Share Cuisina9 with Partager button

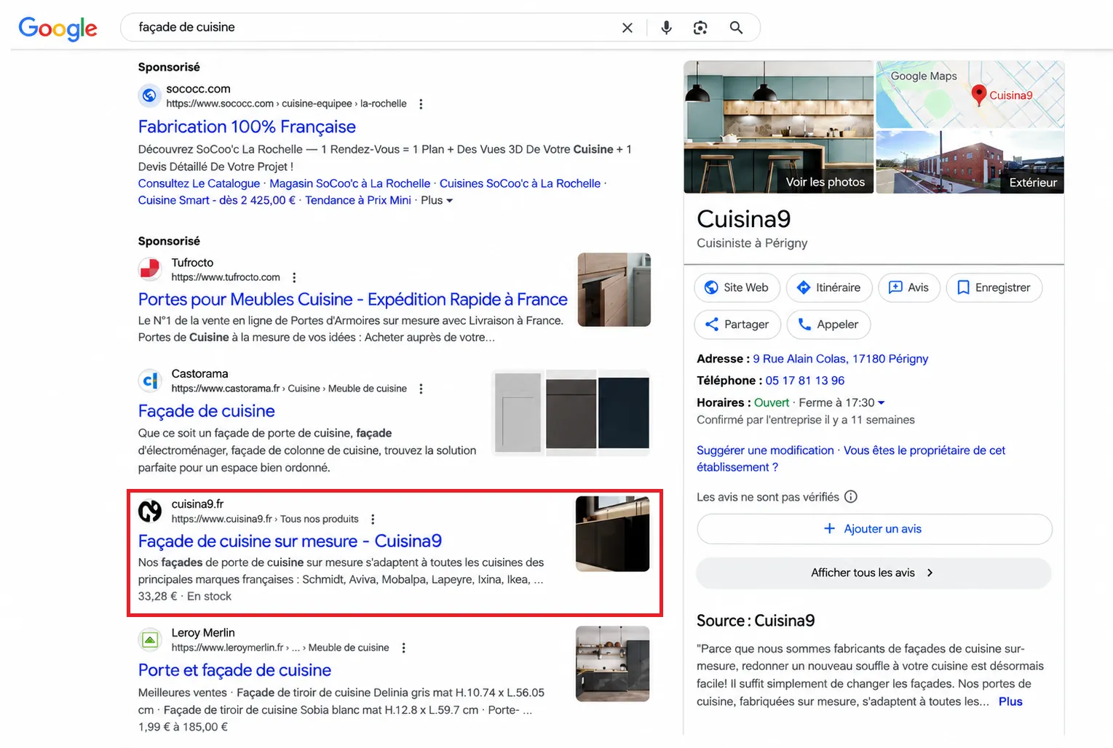[x=737, y=325]
